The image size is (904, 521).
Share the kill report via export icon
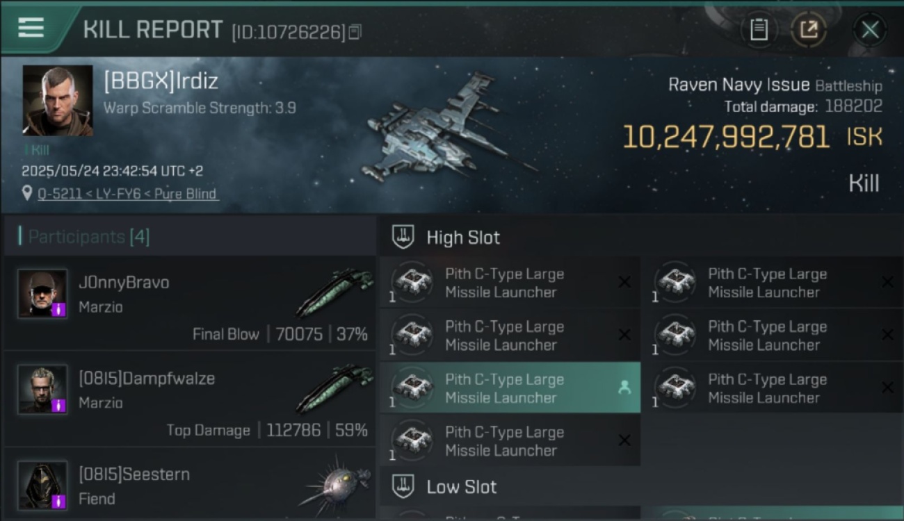coord(809,30)
